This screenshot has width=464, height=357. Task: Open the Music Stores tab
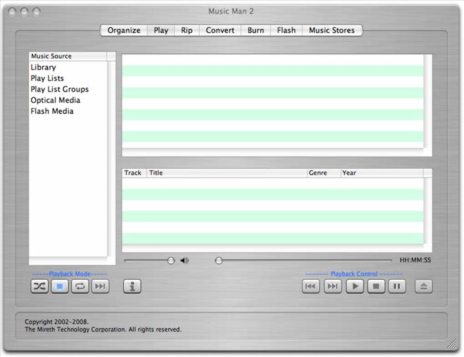pyautogui.click(x=332, y=30)
